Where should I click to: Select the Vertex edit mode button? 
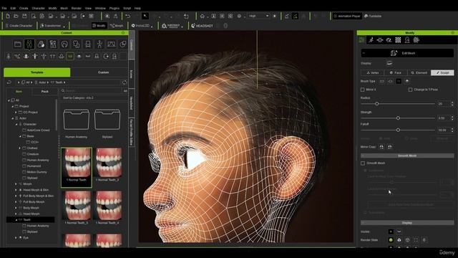pos(372,73)
